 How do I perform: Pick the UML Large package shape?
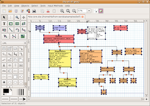click(21, 60)
